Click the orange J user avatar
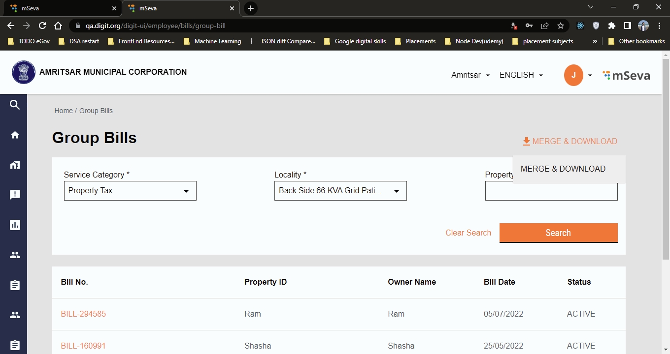The image size is (670, 354). pos(573,75)
